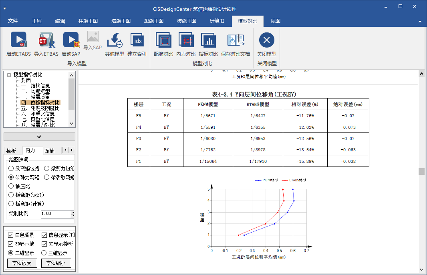This screenshot has width=427, height=275.
Task: Open 配筋对比 reinforcement comparison
Action: (163, 44)
